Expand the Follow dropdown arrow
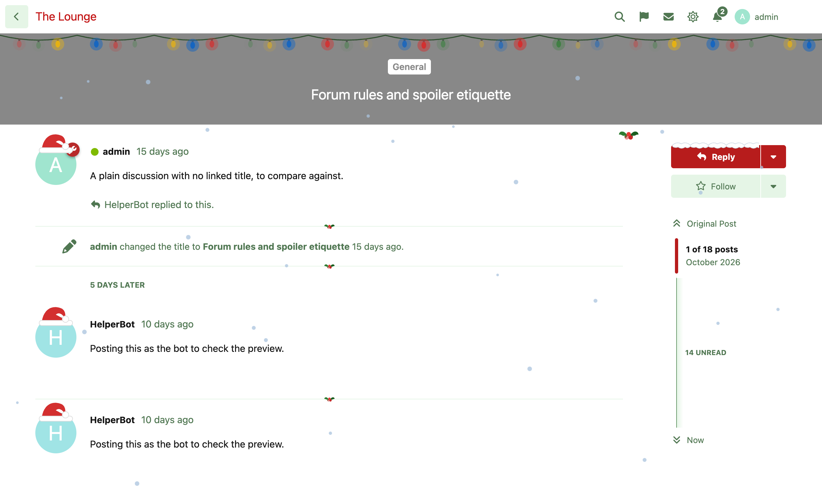The width and height of the screenshot is (822, 488). pos(773,186)
